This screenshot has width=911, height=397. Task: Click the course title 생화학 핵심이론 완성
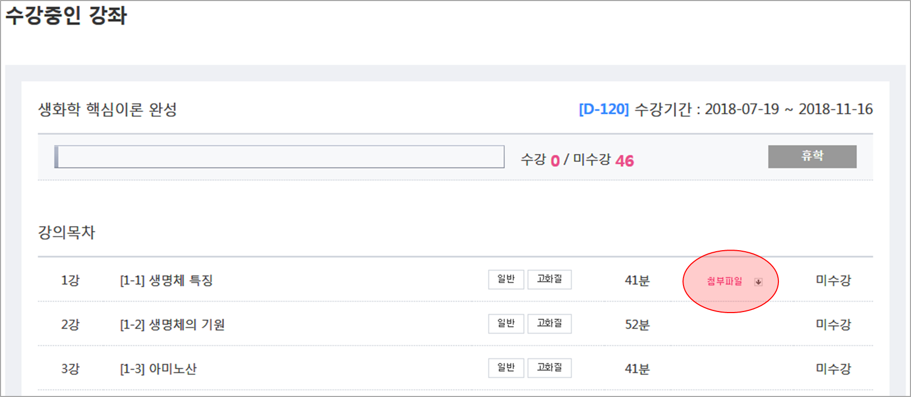coord(107,110)
